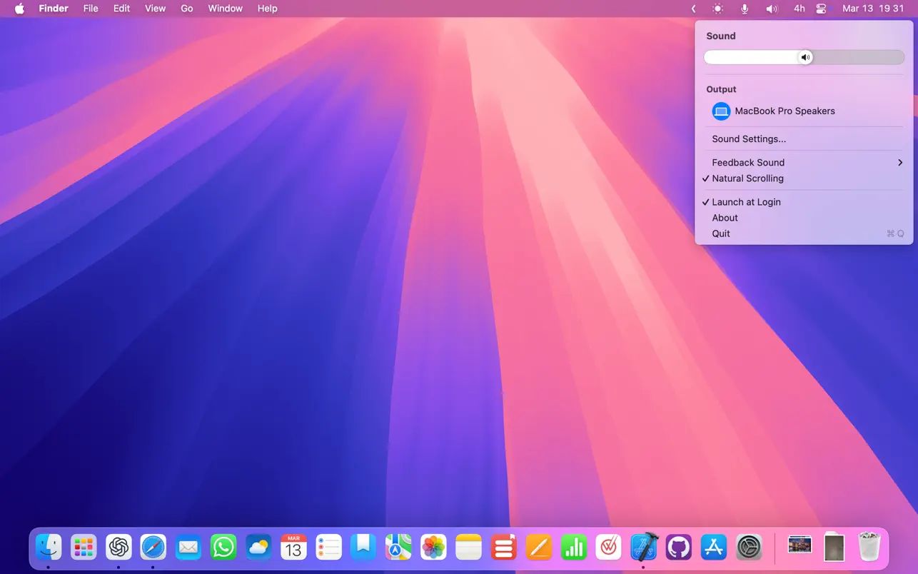Expand the Feedback Sound submenu

[747, 162]
